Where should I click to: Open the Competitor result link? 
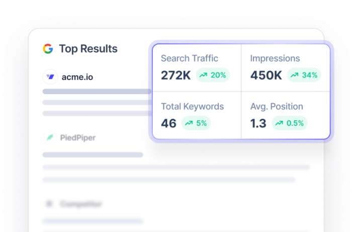(81, 204)
